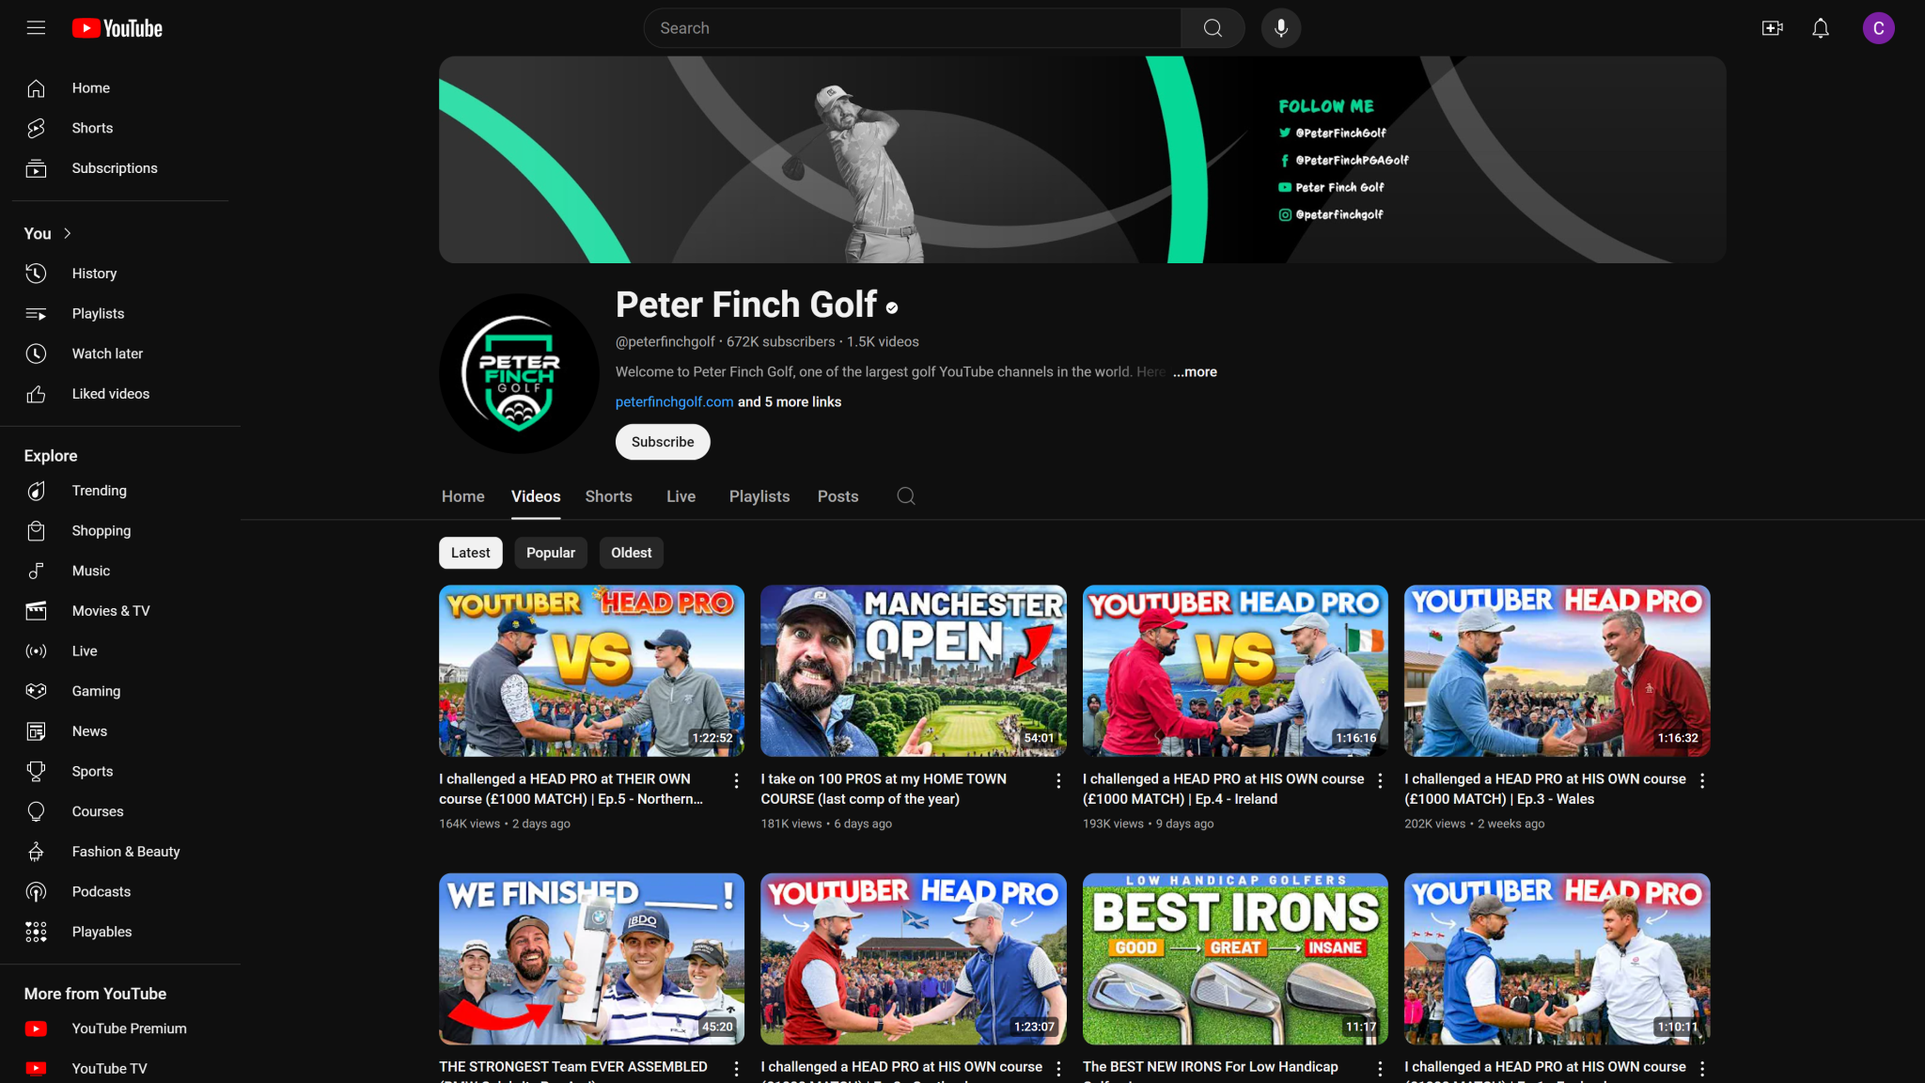
Task: Open the channel search icon
Action: (905, 495)
